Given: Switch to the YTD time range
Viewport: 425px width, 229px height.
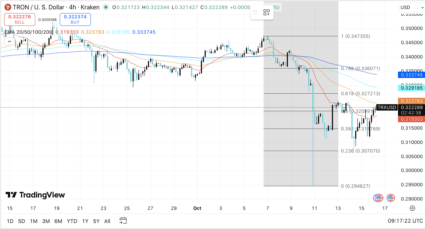Looking at the screenshot, I should [x=72, y=221].
